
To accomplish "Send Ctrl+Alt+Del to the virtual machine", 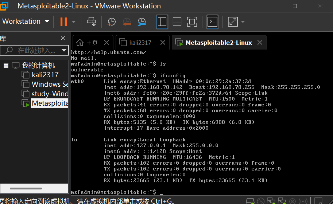I will tap(92, 21).
